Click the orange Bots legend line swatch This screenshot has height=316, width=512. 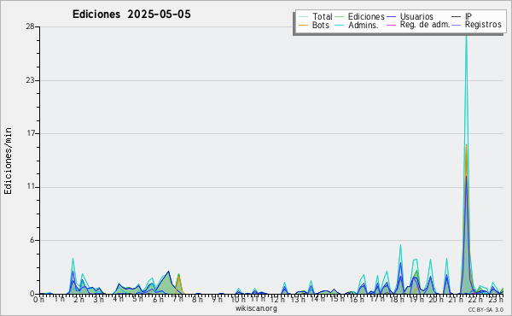click(303, 25)
